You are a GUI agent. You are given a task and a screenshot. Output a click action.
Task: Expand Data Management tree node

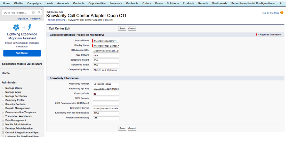click(x=3, y=120)
